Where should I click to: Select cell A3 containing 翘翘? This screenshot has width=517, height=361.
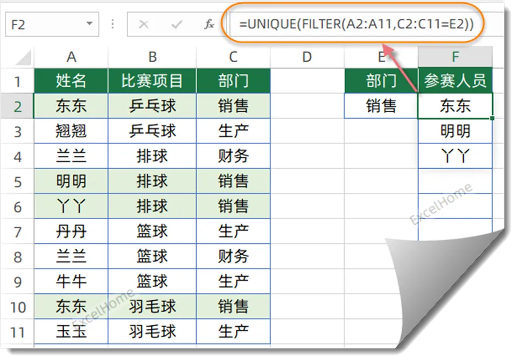pyautogui.click(x=71, y=131)
